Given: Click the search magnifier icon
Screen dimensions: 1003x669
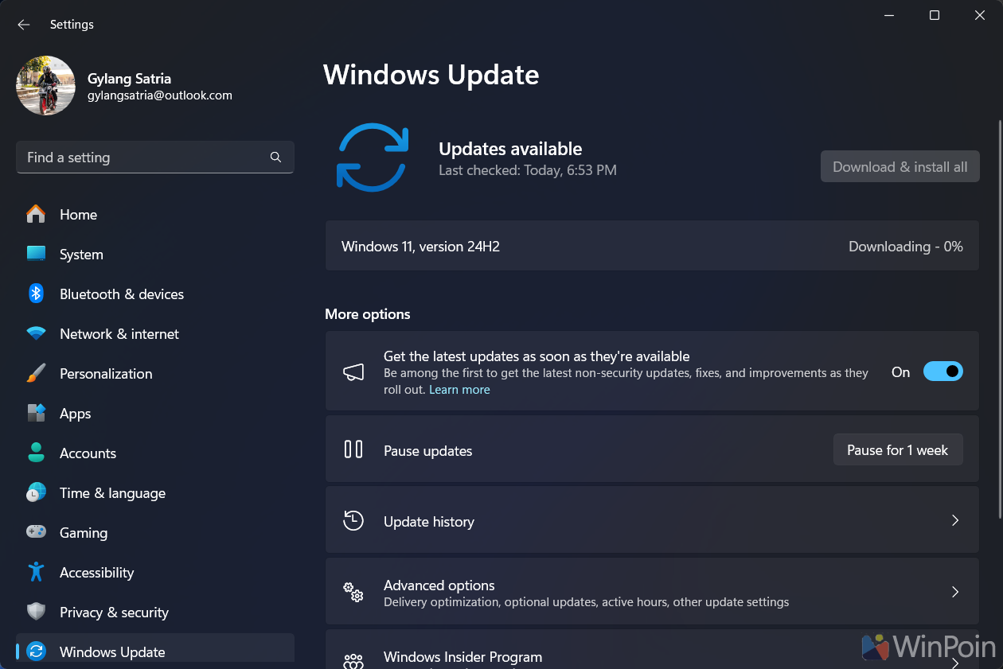Looking at the screenshot, I should 275,158.
